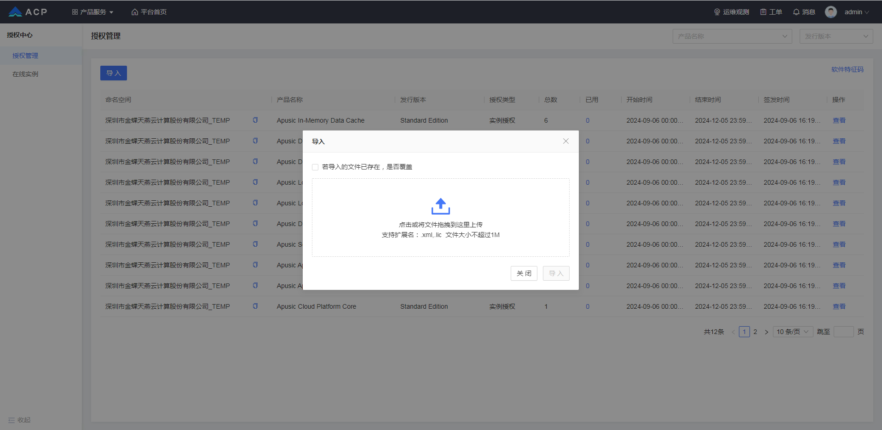Screen dimensions: 882x430
Task: Click 实例授权 in the Cloud Platform Core row
Action: pyautogui.click(x=502, y=306)
